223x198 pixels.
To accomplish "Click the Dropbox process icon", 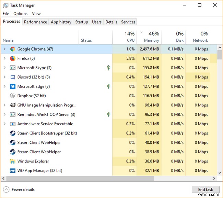I will [x=13, y=96].
